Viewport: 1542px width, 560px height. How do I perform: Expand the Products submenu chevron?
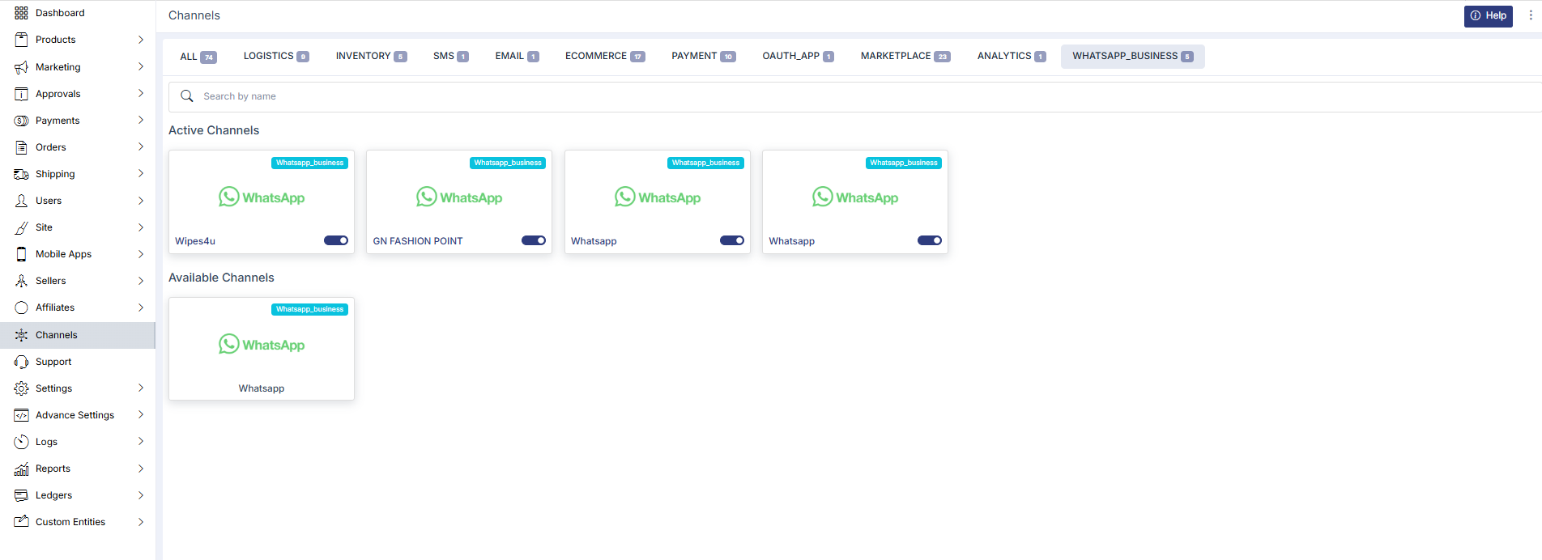[x=141, y=40]
